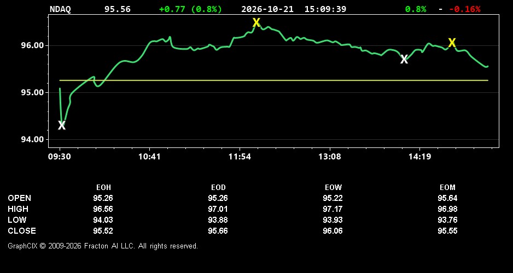Screen dimensions: 513x273
Task: Click the EOM open value 95.64
Action: pos(447,198)
